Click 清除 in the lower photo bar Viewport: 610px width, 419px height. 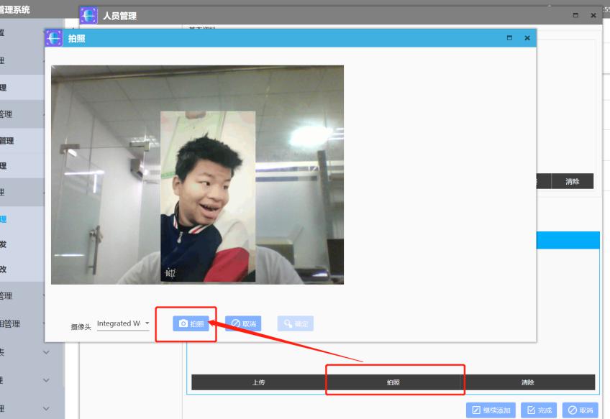click(528, 382)
